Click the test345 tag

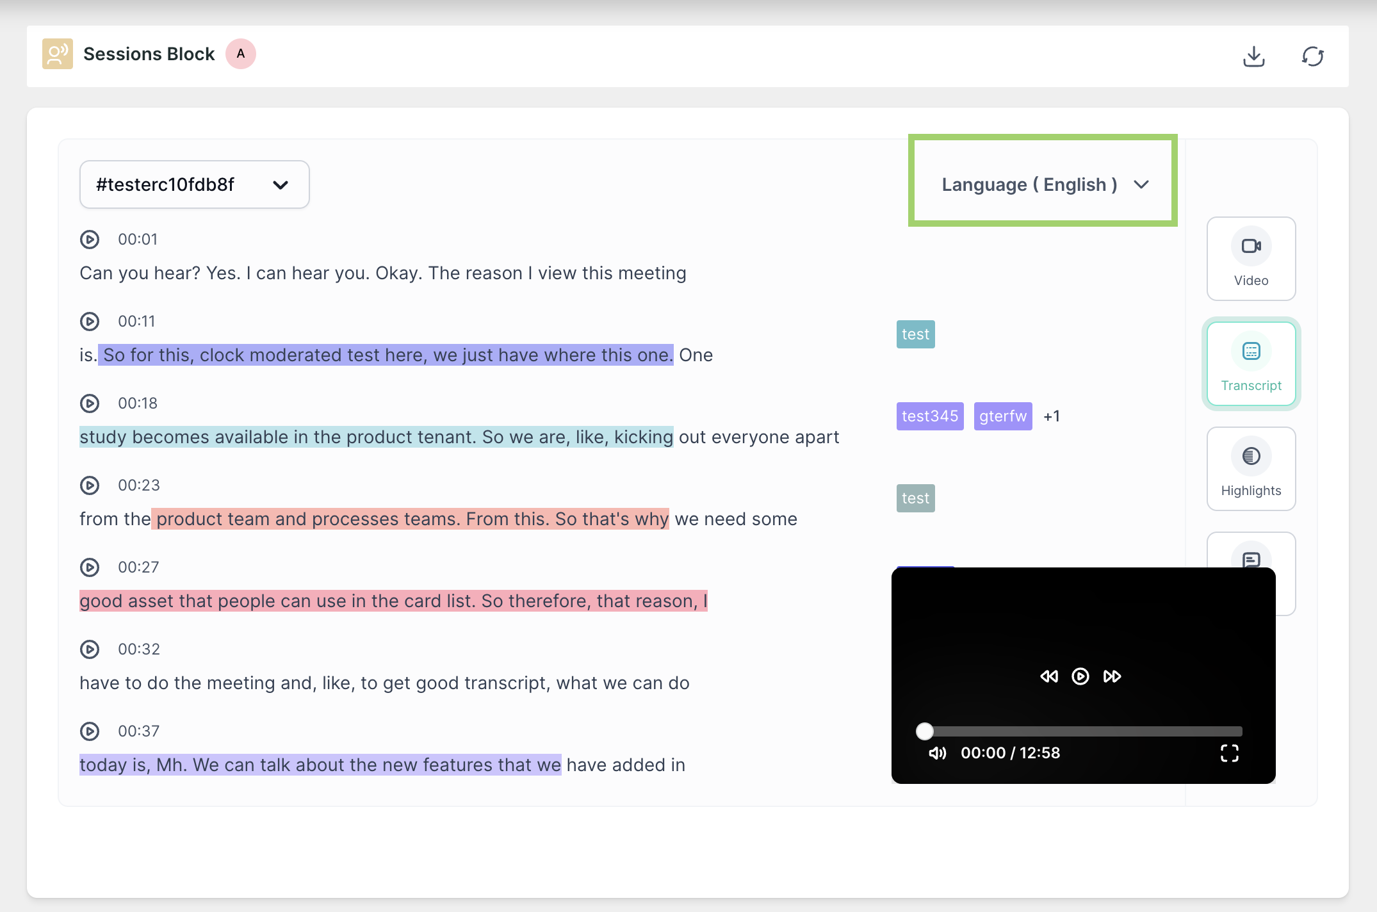(x=930, y=416)
